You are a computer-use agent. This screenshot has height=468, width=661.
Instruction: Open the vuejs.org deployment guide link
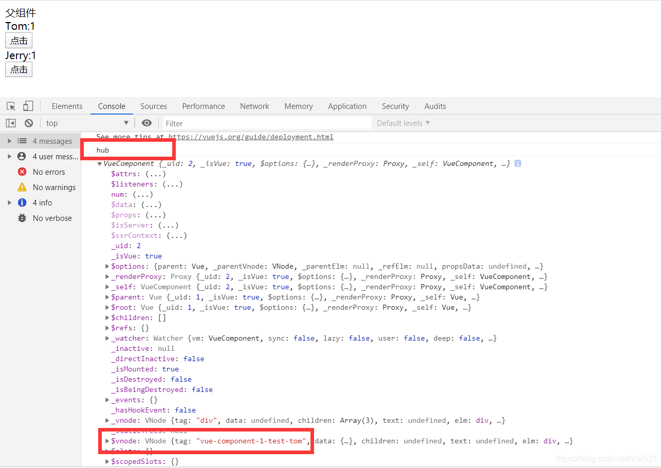pos(251,137)
